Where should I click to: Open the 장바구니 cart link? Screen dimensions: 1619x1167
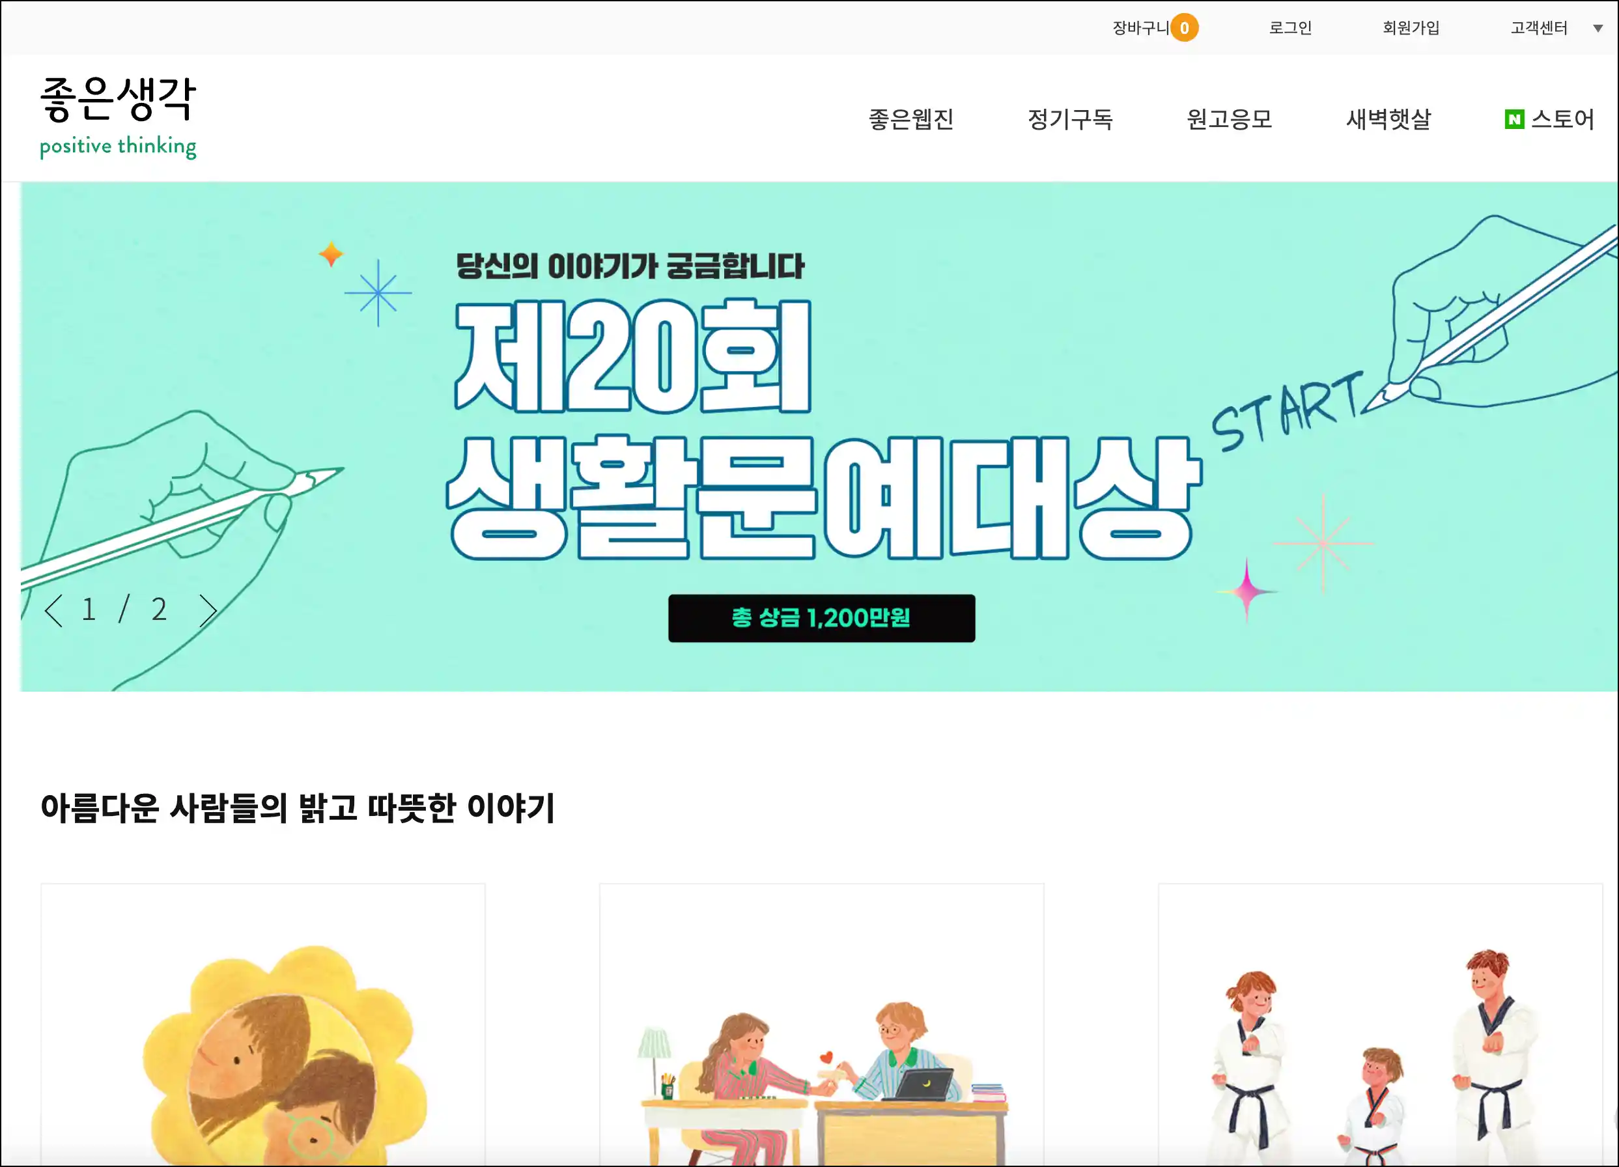coord(1140,28)
